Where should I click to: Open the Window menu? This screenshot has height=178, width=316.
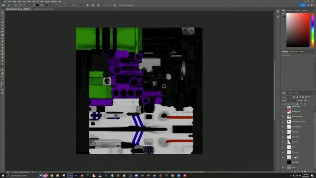point(54,1)
